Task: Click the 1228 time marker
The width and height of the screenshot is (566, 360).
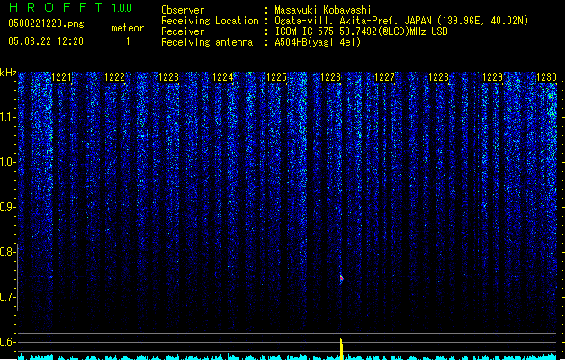Action: (438, 77)
